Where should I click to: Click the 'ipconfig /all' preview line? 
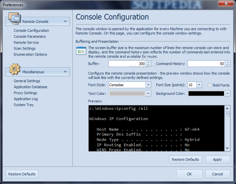119,108
